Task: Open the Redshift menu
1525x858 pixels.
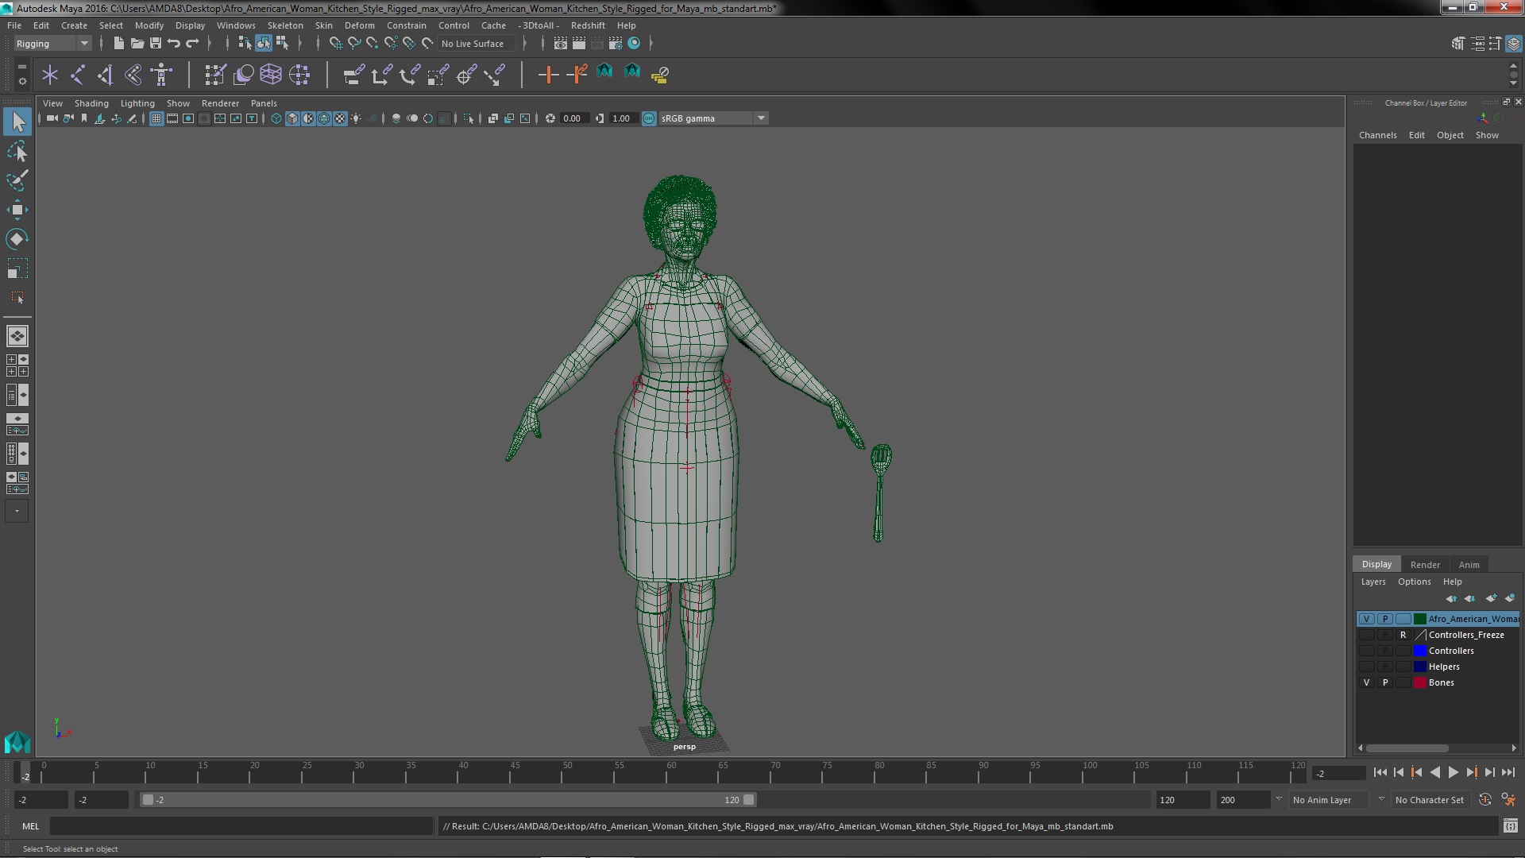Action: 588,25
